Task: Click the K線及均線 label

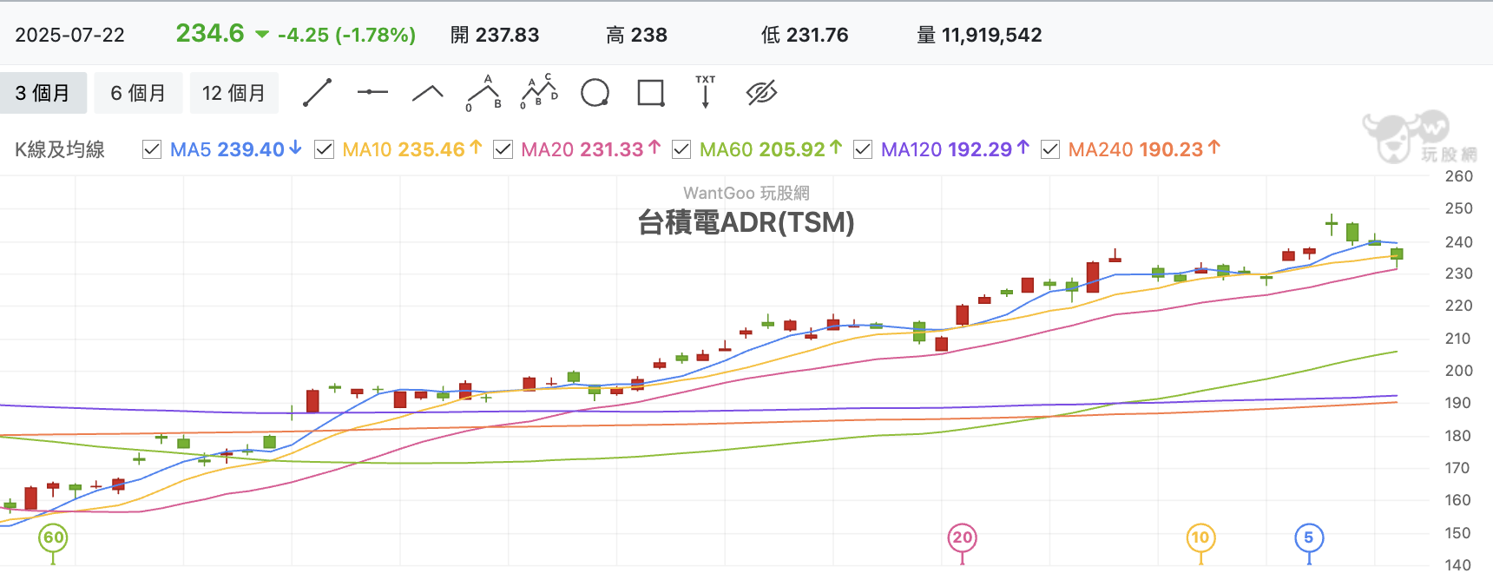Action: (x=60, y=149)
